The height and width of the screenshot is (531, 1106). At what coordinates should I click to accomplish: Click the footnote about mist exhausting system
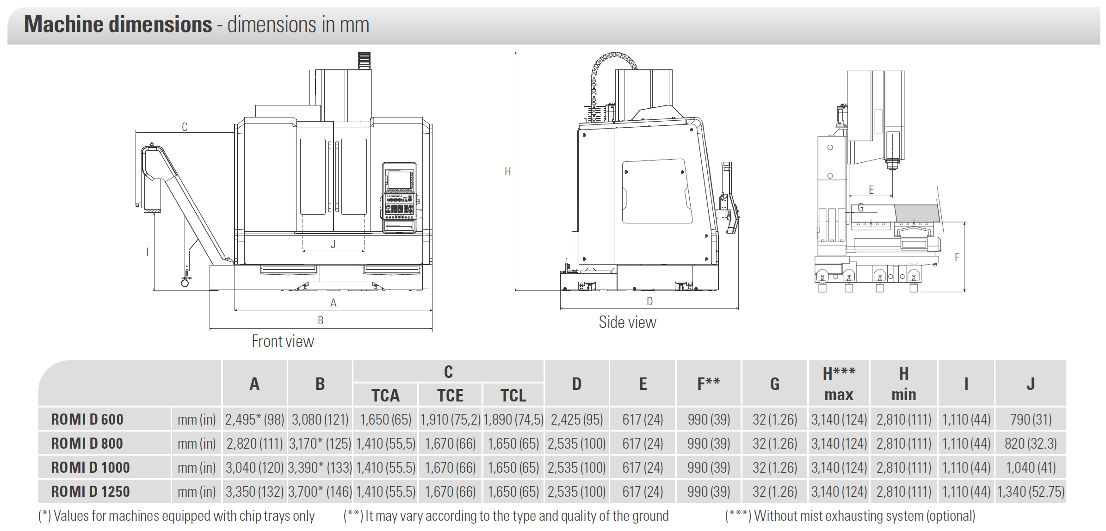click(x=850, y=516)
